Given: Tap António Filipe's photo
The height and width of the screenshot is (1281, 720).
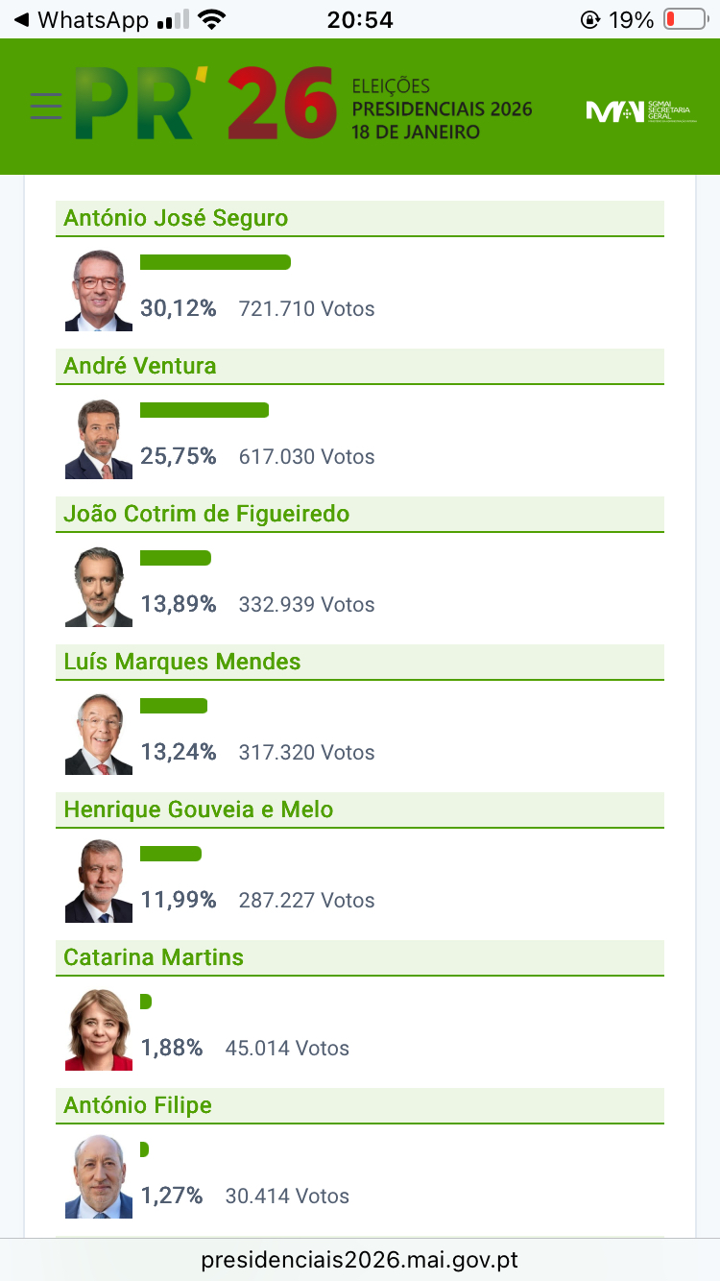Looking at the screenshot, I should (99, 1177).
